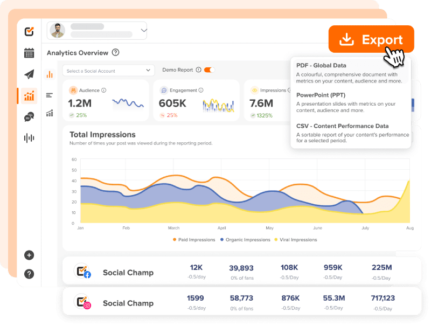The height and width of the screenshot is (326, 431).
Task: Click the Social Champ logo icon
Action: 29,31
